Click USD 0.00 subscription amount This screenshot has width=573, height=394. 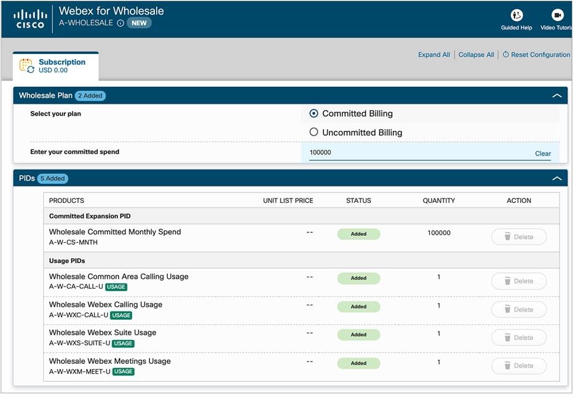(x=53, y=70)
